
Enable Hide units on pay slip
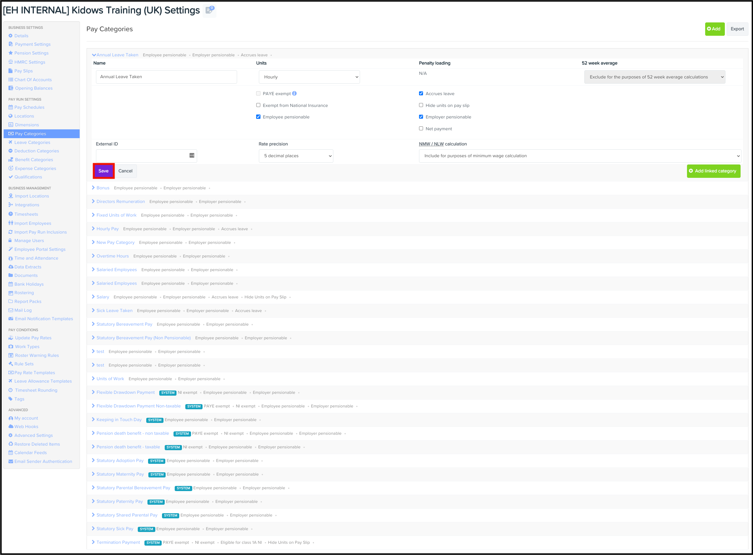click(x=421, y=105)
